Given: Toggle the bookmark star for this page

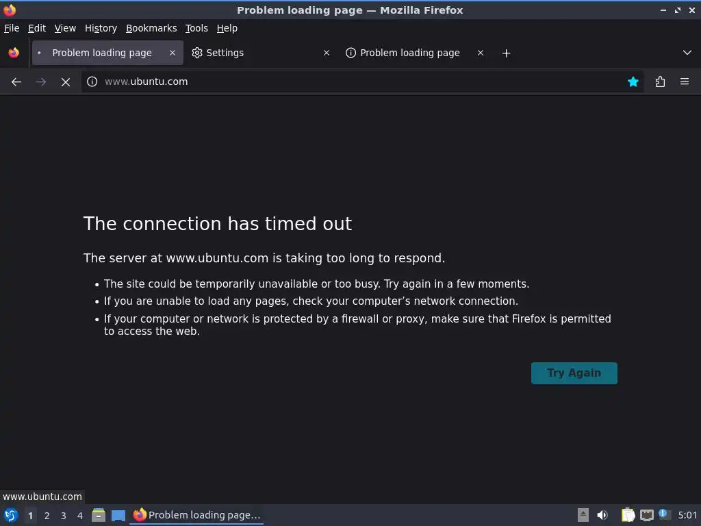Looking at the screenshot, I should [x=633, y=82].
